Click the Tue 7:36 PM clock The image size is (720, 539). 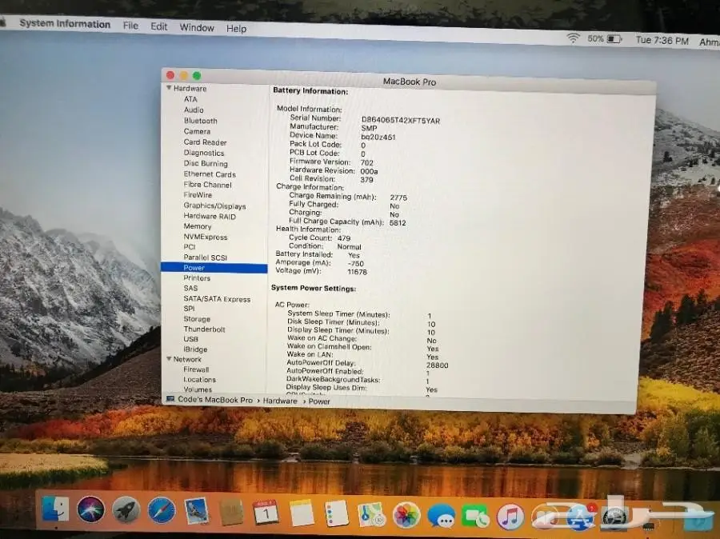[x=662, y=41]
